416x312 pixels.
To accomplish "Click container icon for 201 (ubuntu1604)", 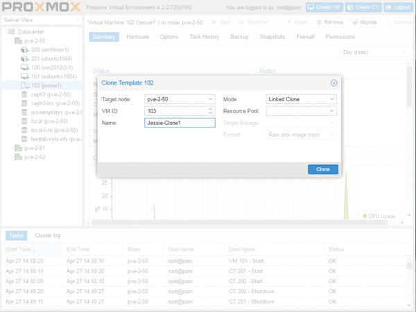I will point(25,59).
